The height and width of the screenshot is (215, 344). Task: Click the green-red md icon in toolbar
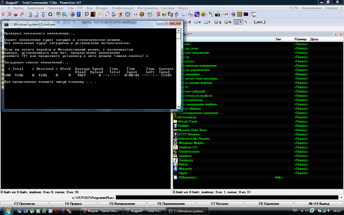pos(225,14)
